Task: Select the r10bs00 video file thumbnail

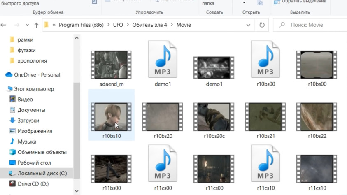Action: [x=317, y=68]
